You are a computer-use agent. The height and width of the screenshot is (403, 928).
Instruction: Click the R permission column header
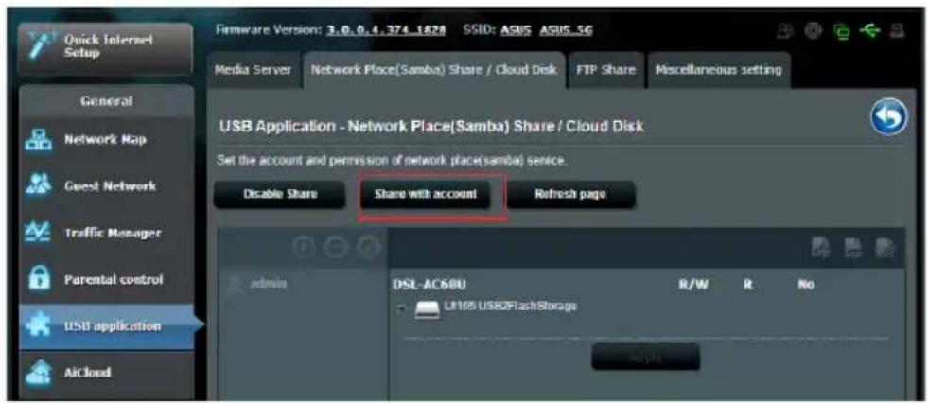747,285
